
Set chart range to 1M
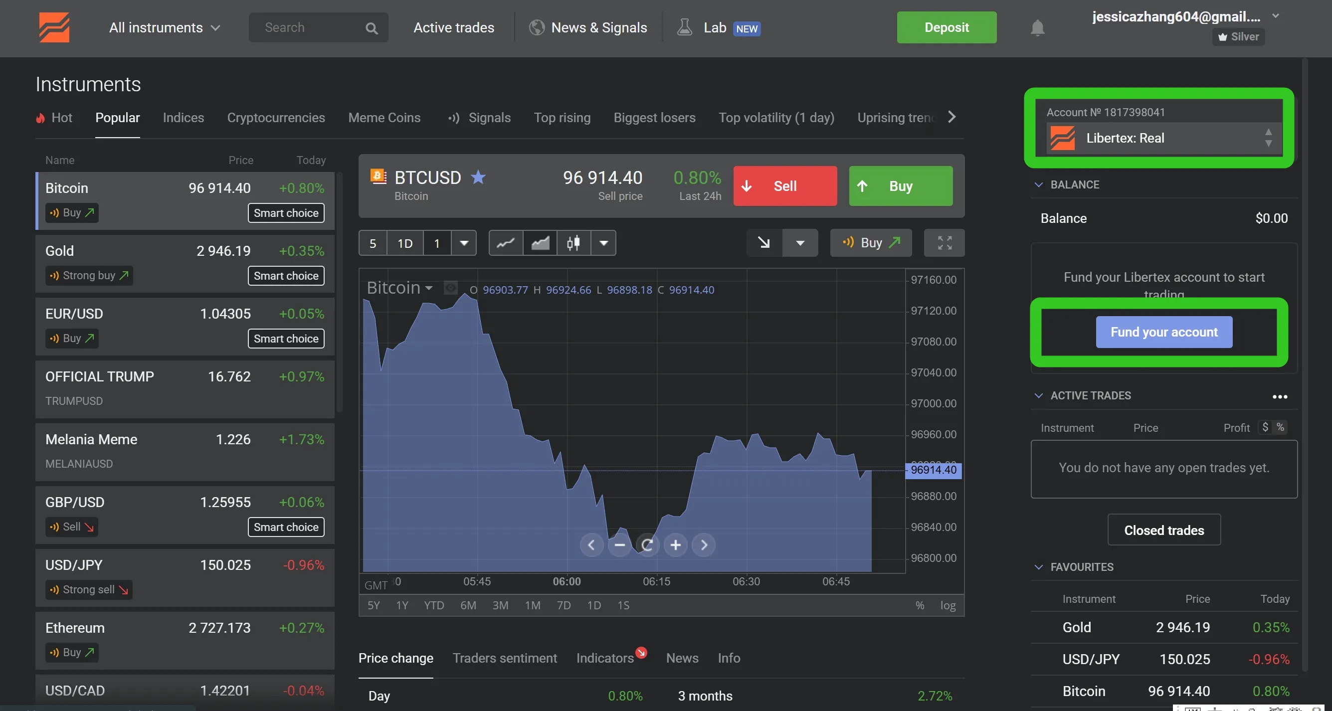coord(532,605)
